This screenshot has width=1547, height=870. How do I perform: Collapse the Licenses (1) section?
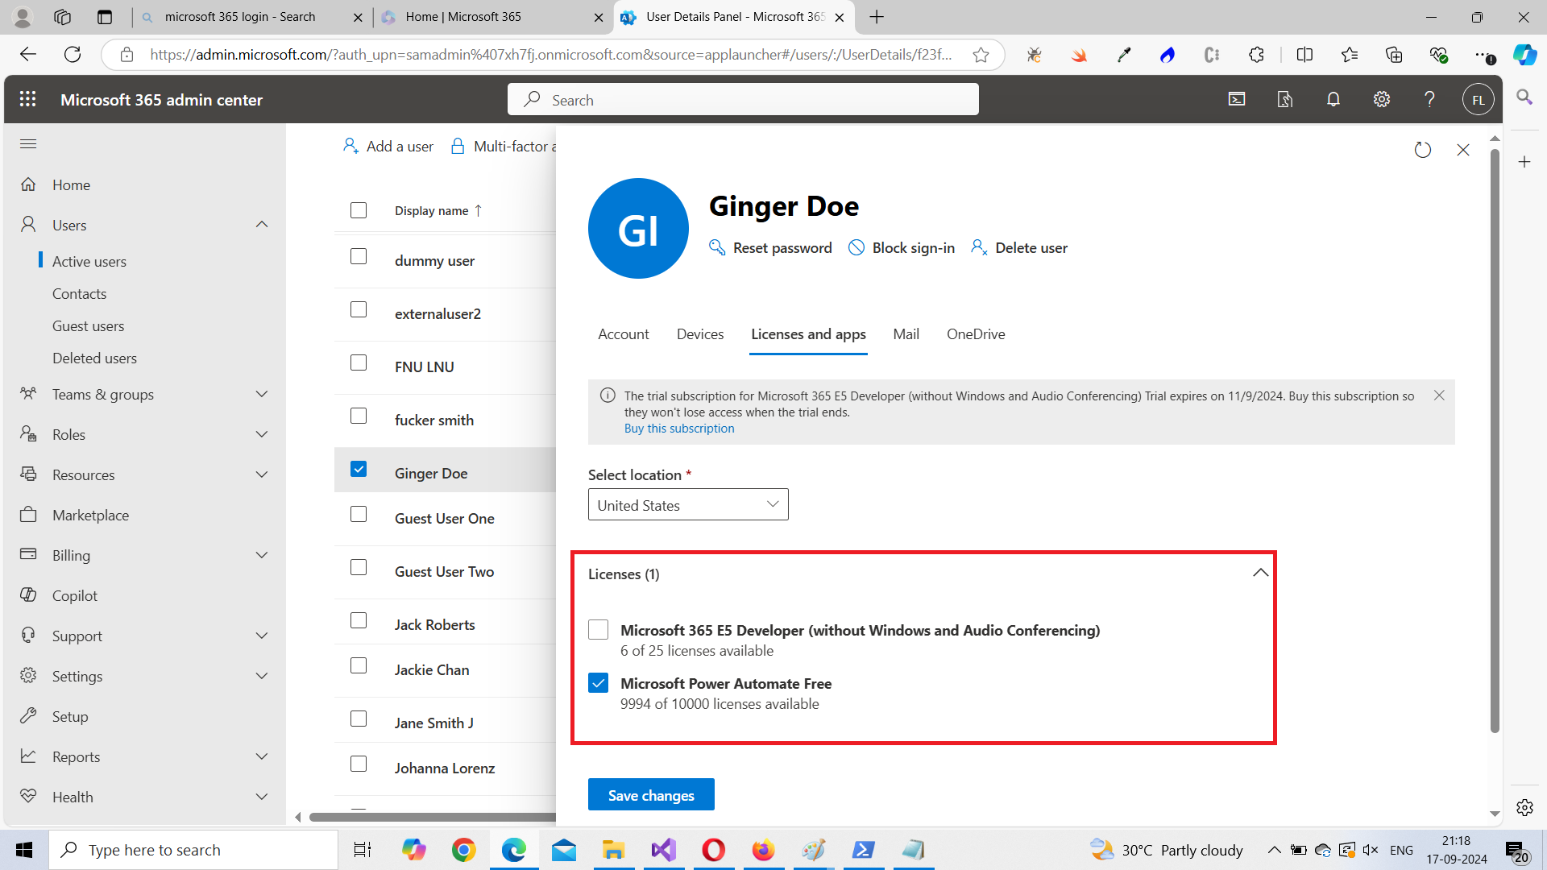[1261, 573]
